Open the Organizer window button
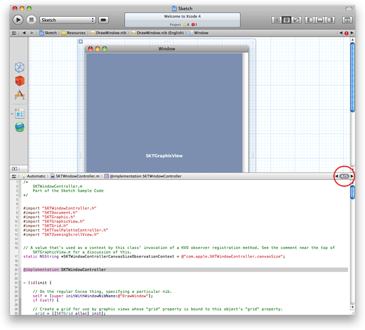 [x=348, y=20]
